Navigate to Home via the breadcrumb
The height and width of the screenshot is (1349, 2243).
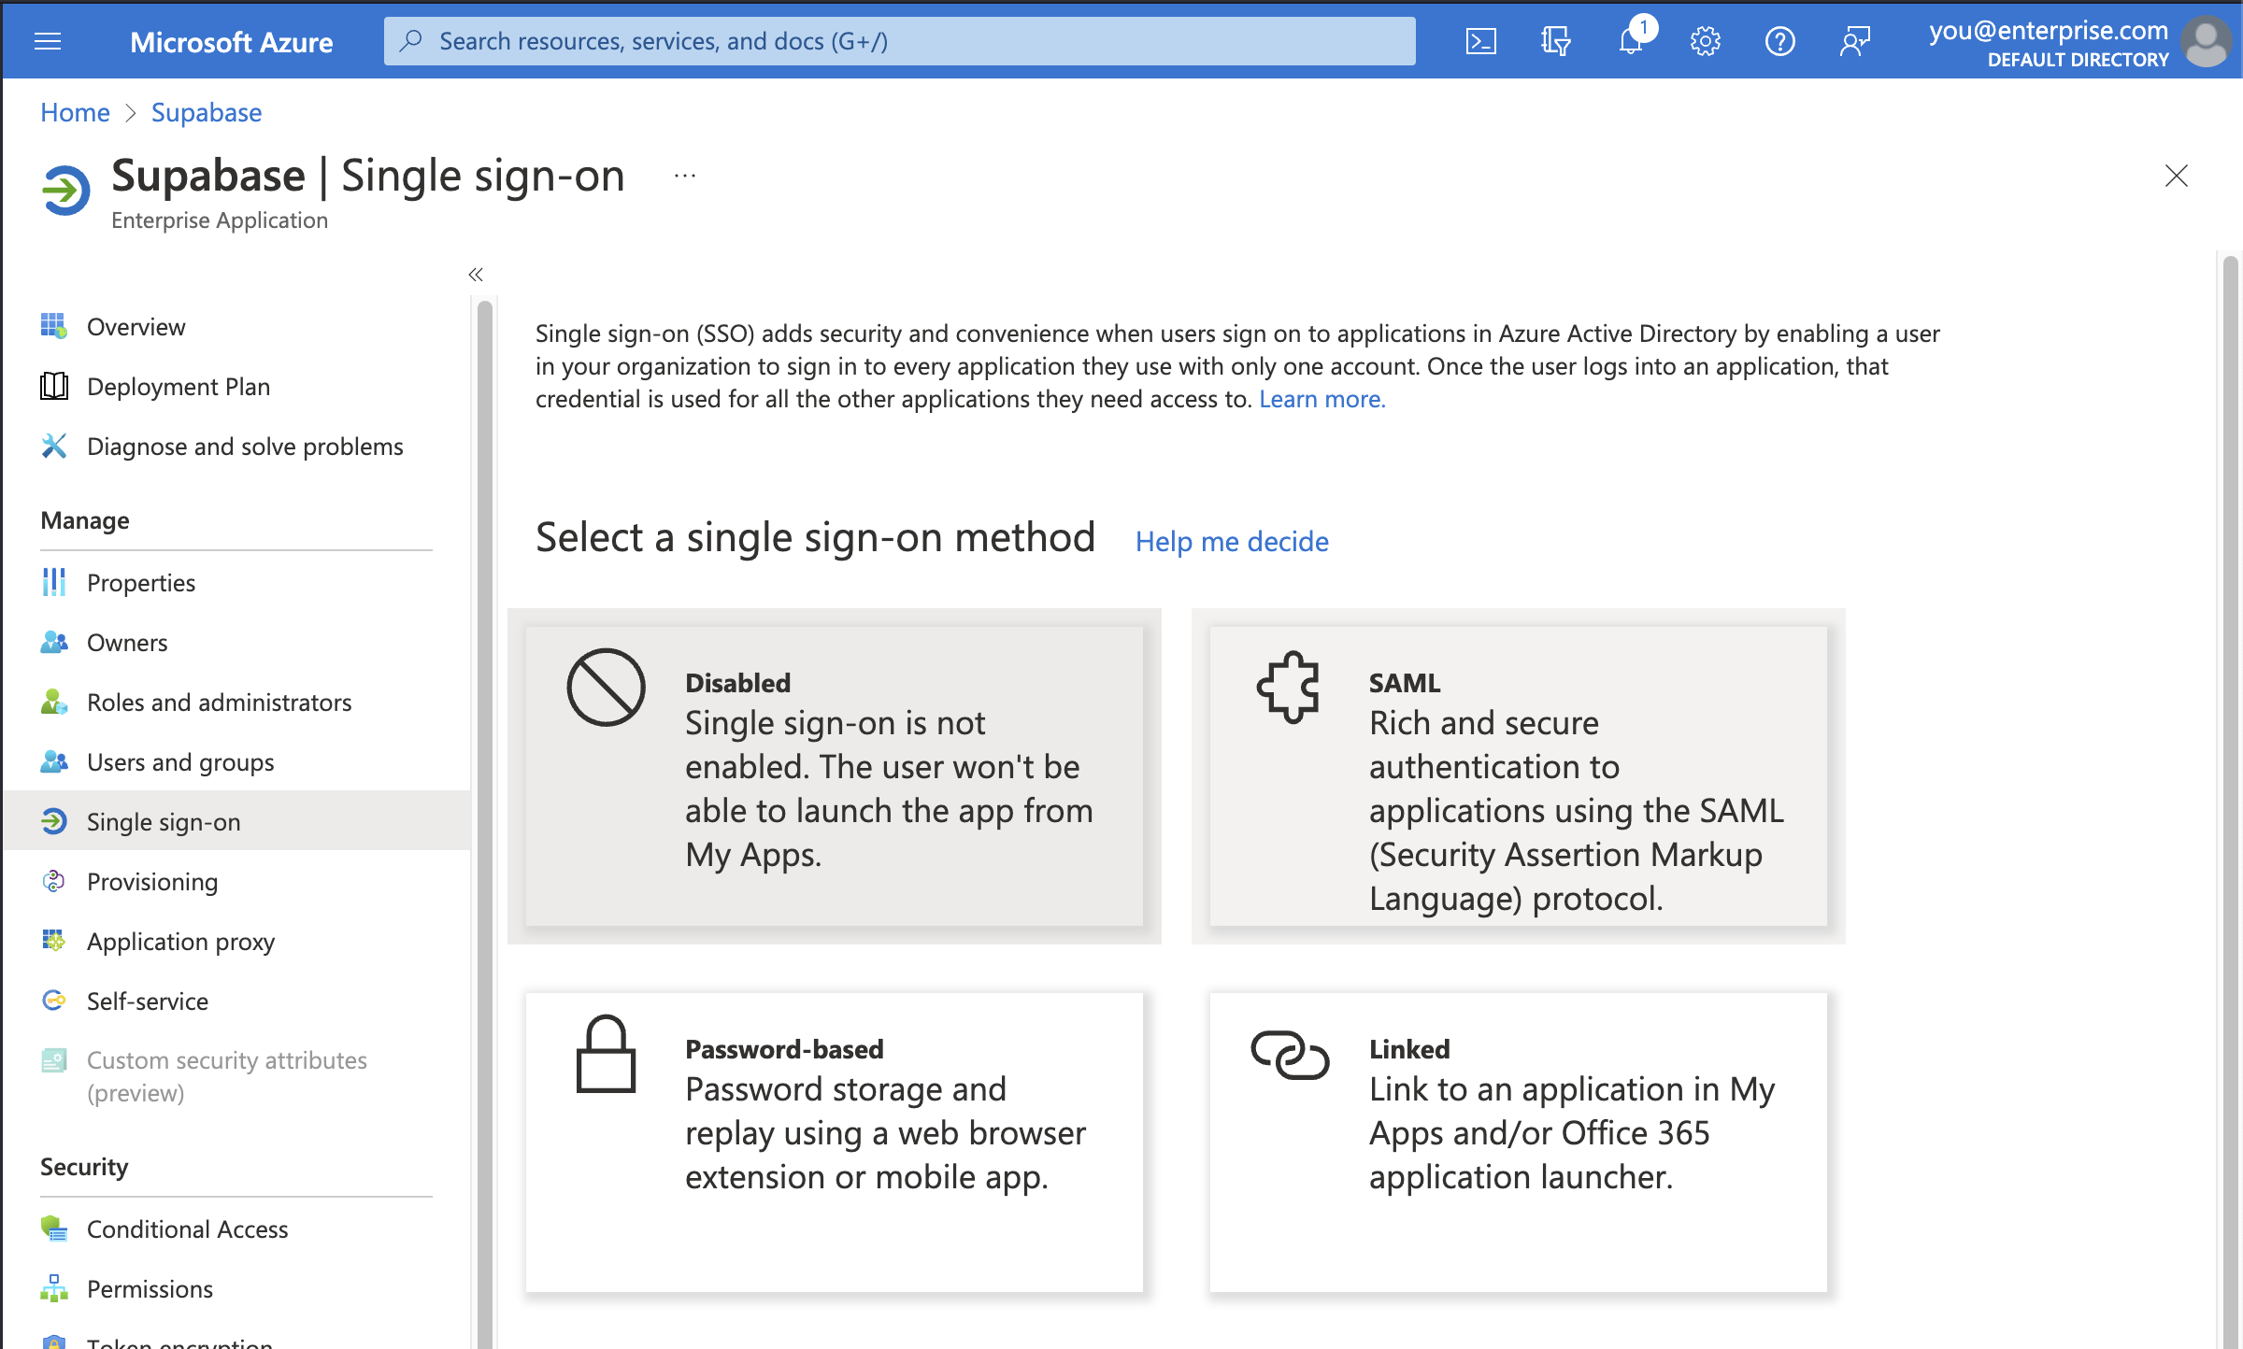(x=74, y=112)
